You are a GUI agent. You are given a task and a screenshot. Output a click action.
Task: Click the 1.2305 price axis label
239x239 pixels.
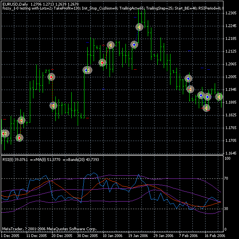pyautogui.click(x=231, y=13)
